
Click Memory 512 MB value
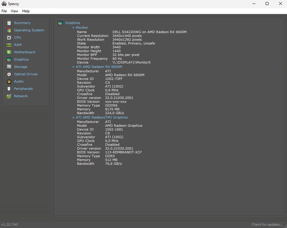pos(111,160)
